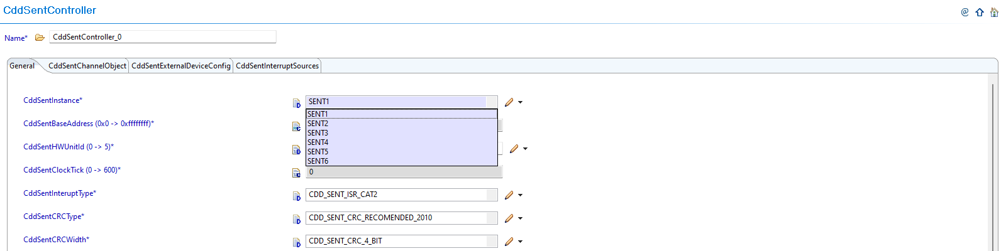Click the pencil icon for CddSentHWUnitId

pos(514,149)
